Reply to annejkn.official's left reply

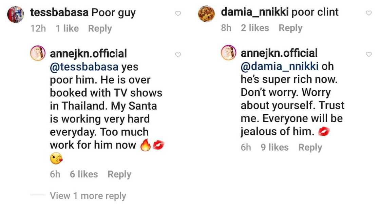(x=119, y=174)
